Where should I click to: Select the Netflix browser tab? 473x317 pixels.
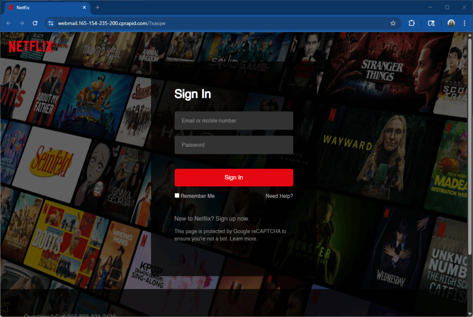44,7
